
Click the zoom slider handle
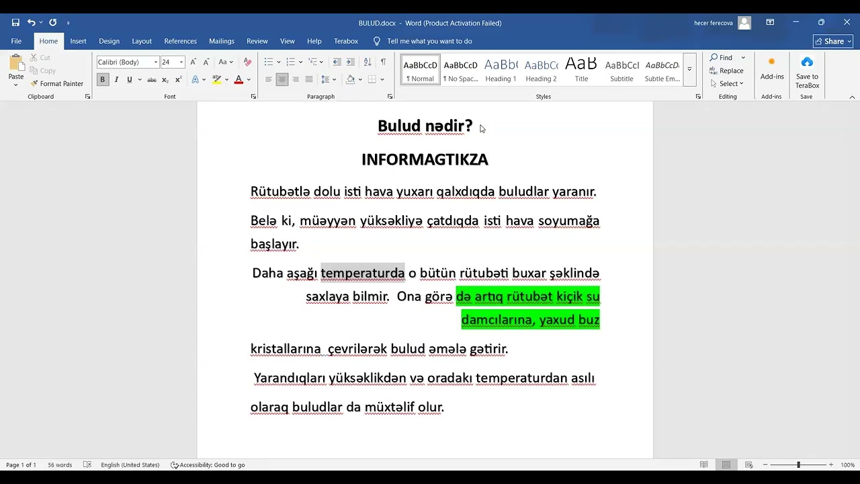click(798, 465)
